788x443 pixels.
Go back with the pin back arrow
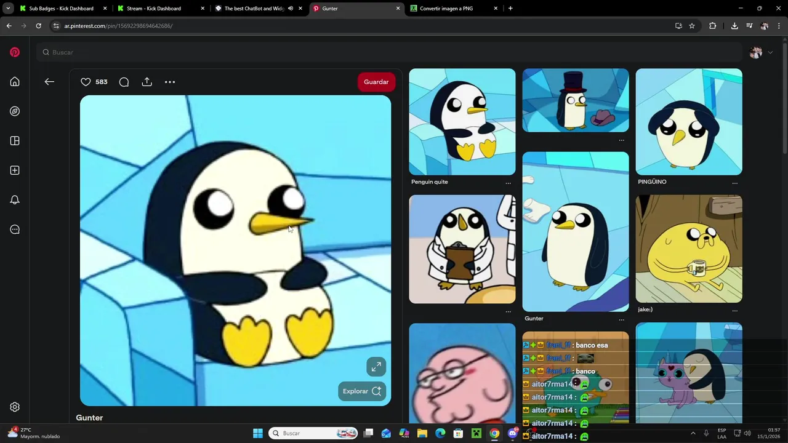pyautogui.click(x=49, y=82)
